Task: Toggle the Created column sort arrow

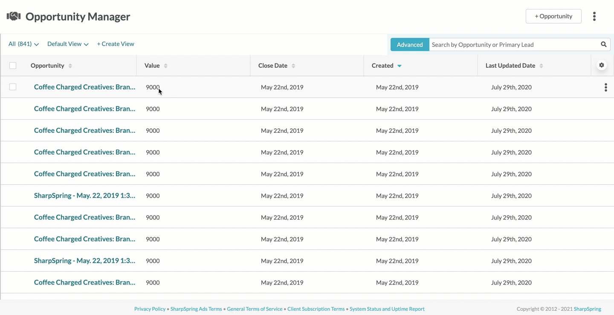Action: tap(400, 66)
